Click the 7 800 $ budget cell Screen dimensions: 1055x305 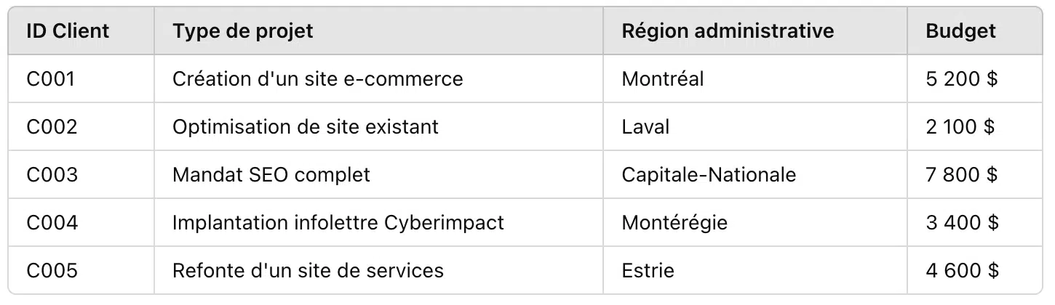coord(977,174)
